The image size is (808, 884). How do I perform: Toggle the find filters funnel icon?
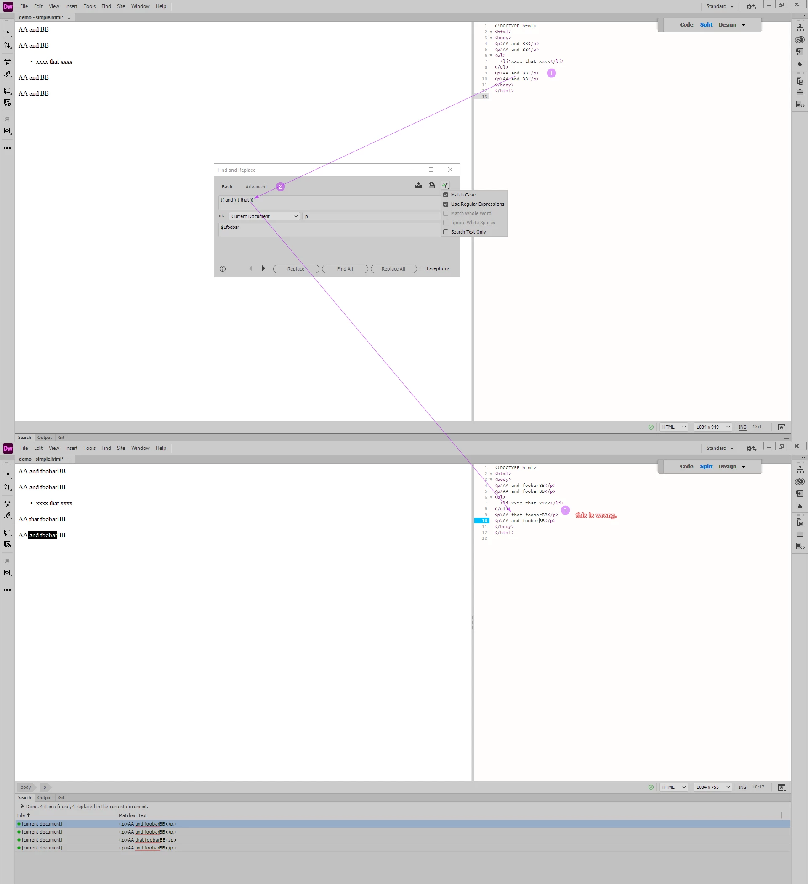point(445,185)
